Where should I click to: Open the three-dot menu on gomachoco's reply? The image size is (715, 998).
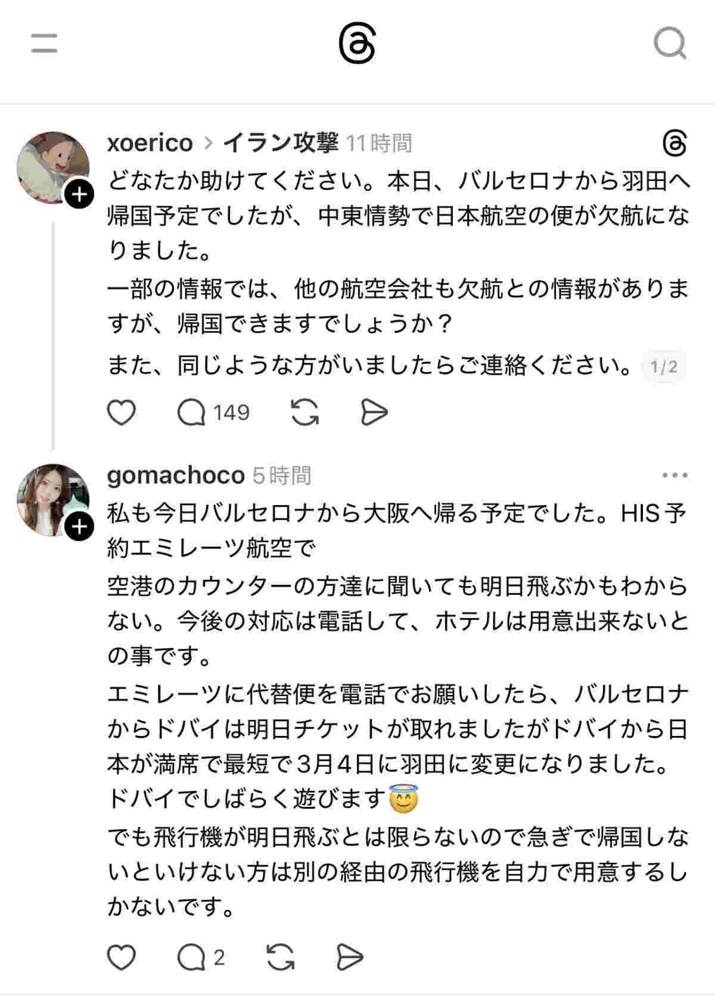[x=674, y=475]
